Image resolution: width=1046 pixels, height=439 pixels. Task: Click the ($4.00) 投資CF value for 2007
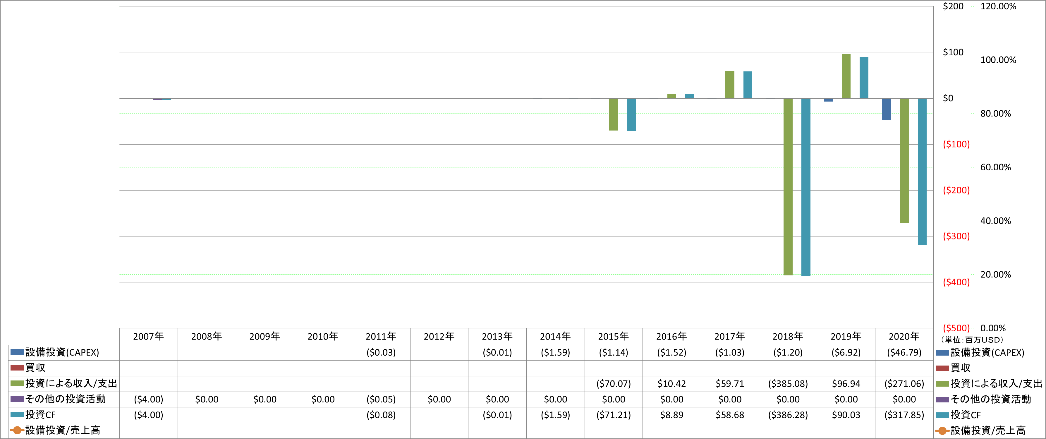(x=149, y=415)
